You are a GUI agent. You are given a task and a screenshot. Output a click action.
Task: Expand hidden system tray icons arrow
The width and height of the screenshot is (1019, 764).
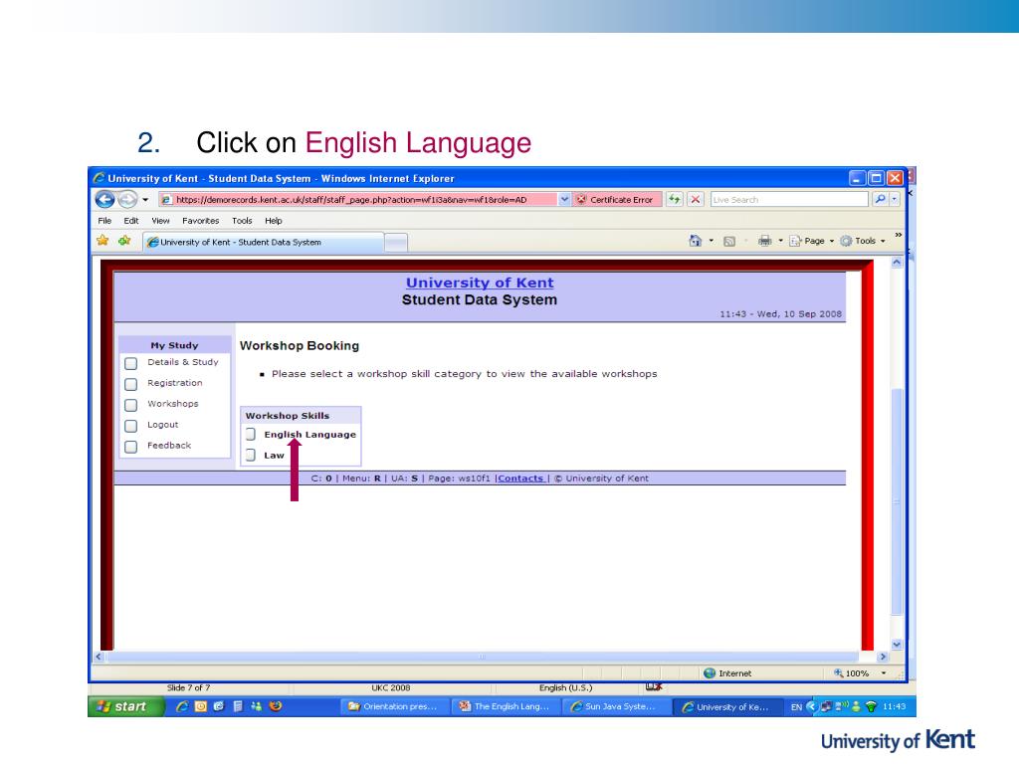click(x=810, y=706)
